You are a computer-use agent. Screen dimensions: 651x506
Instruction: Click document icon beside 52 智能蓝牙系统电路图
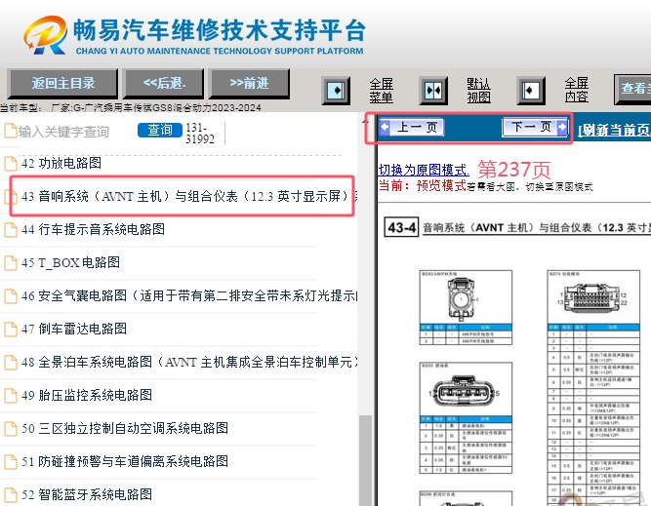[x=11, y=495]
